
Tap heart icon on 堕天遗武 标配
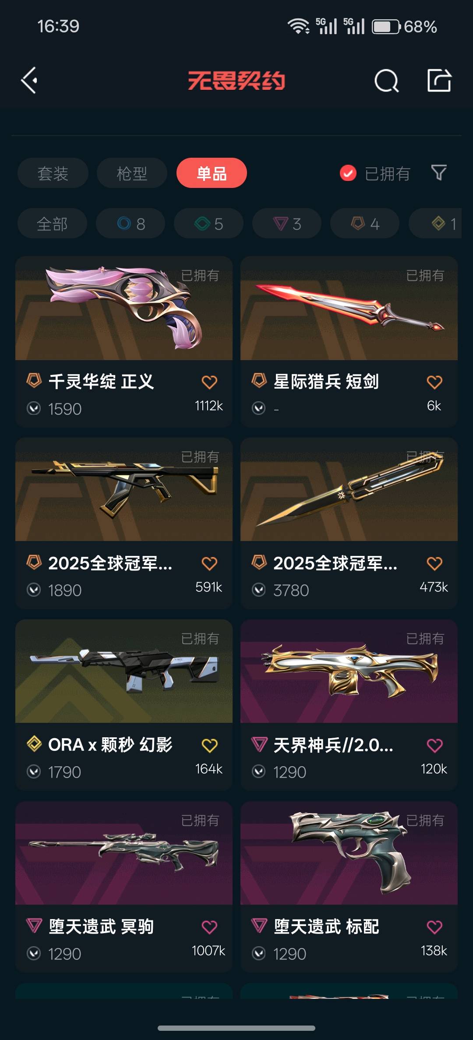point(434,927)
